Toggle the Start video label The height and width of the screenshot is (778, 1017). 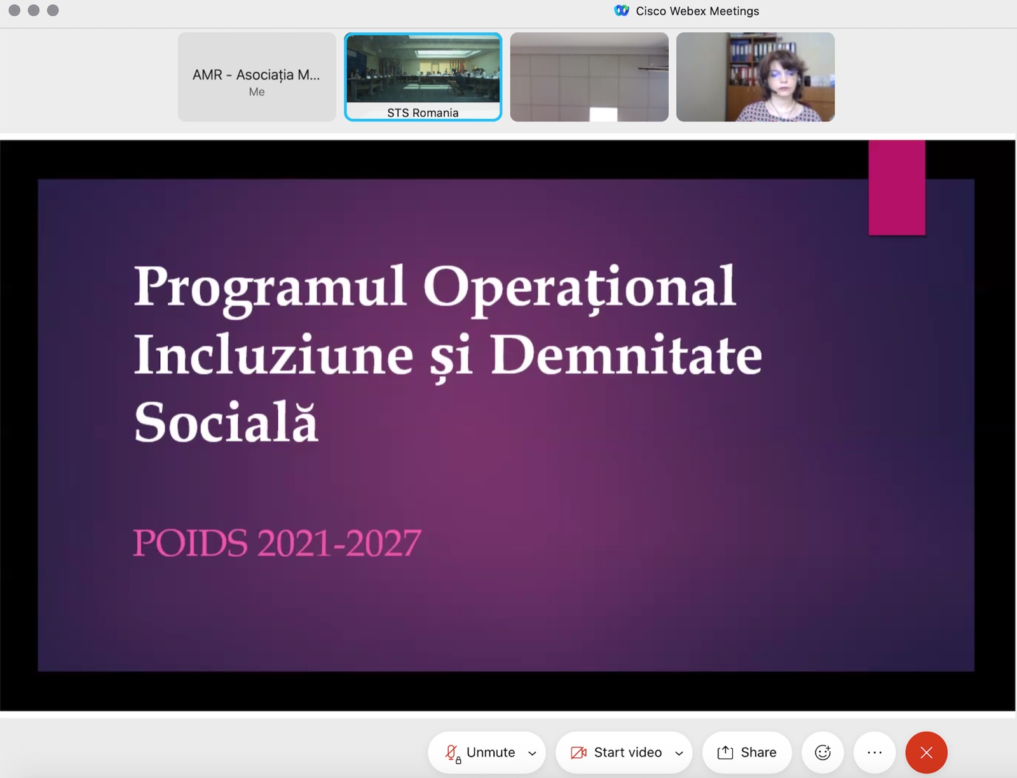pyautogui.click(x=627, y=753)
